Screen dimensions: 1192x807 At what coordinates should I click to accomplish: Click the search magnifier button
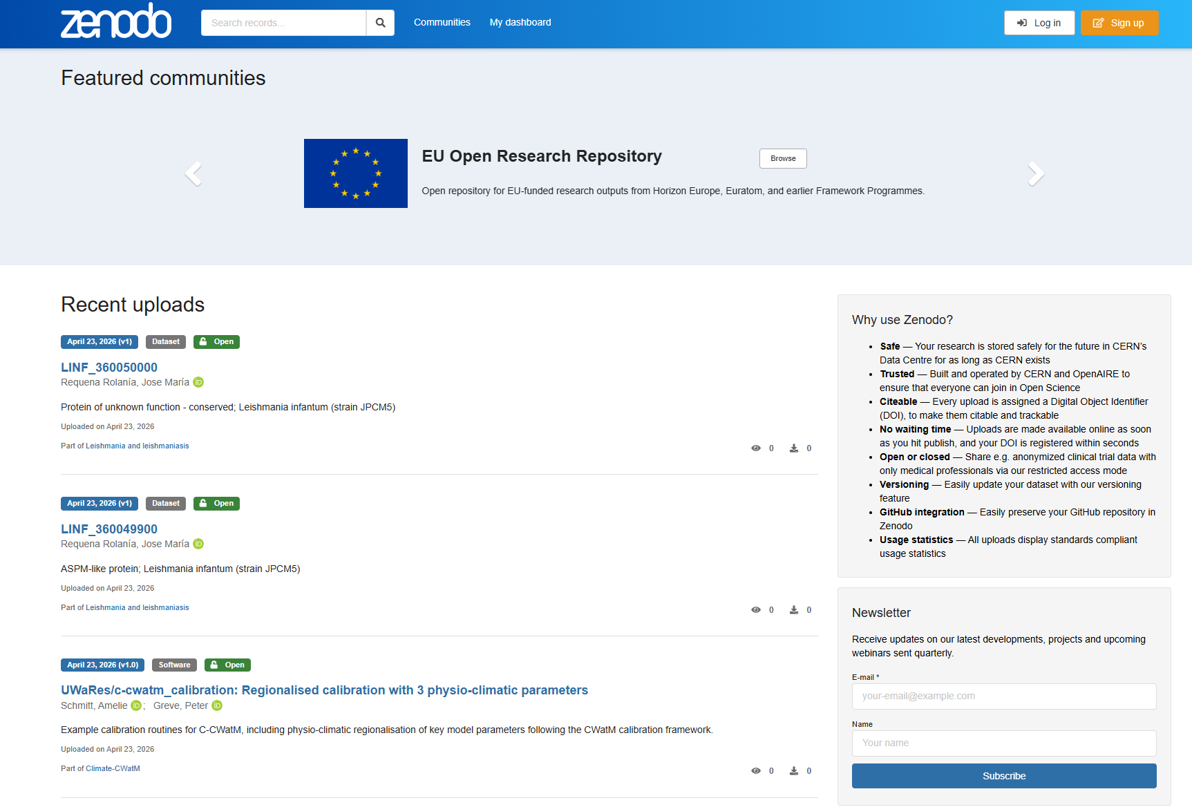point(380,23)
